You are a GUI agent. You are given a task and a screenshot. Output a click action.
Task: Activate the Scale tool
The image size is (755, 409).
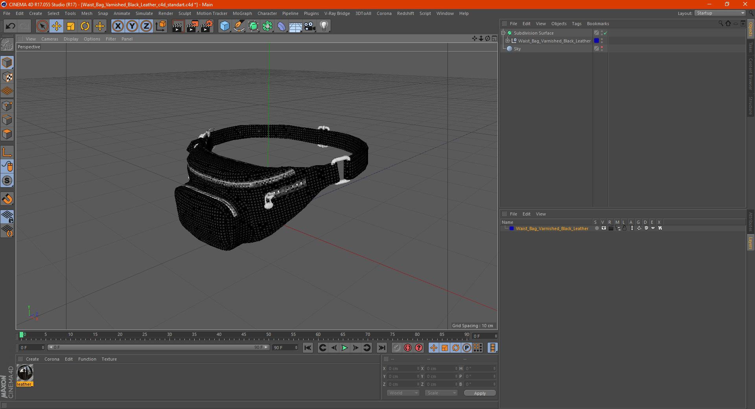(x=71, y=26)
